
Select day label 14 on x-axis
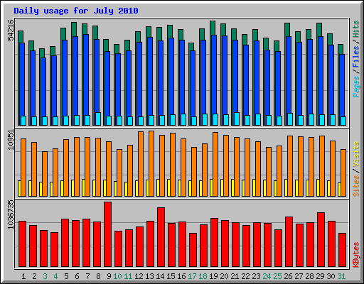coord(160,276)
